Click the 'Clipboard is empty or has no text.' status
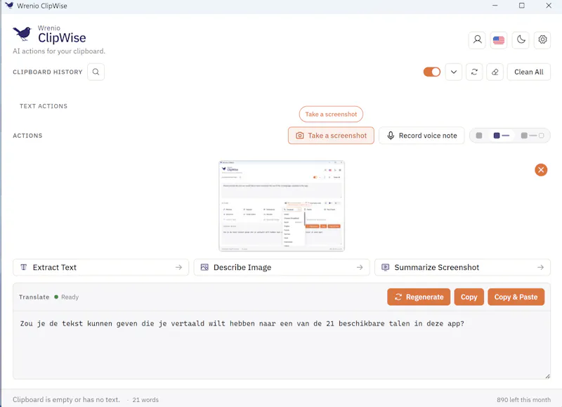This screenshot has width=562, height=407. 66,399
